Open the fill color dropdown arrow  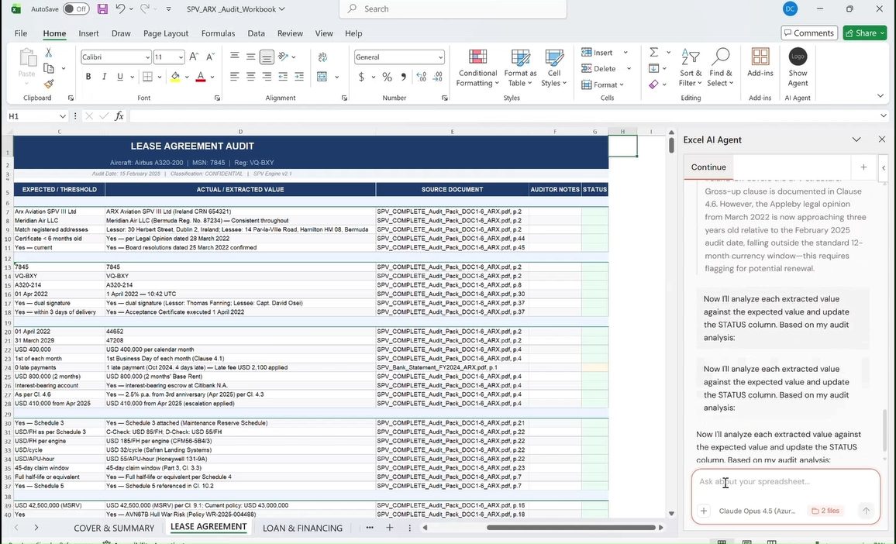click(187, 77)
